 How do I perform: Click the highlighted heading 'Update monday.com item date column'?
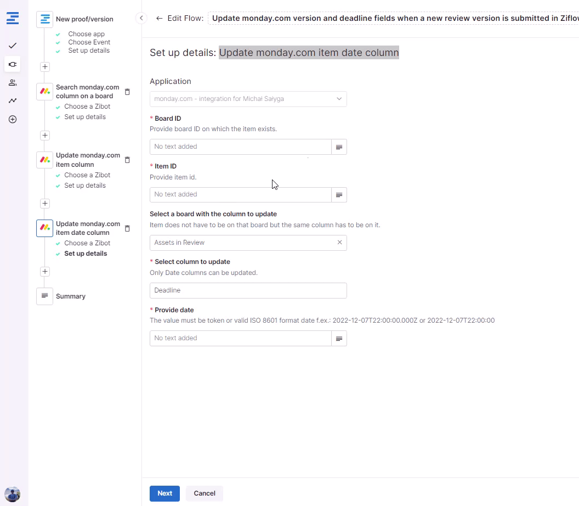309,53
